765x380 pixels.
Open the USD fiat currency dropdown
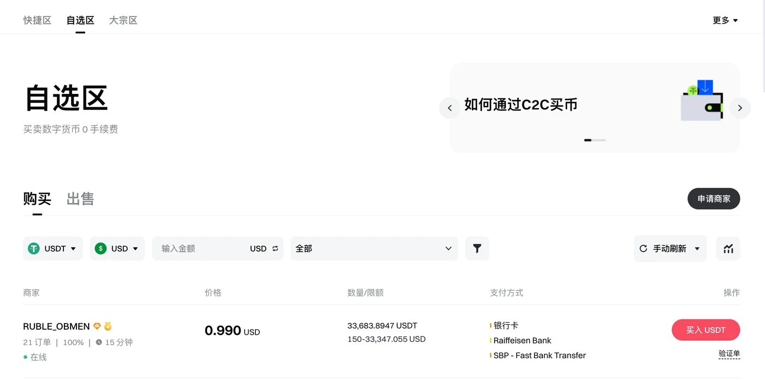[117, 248]
